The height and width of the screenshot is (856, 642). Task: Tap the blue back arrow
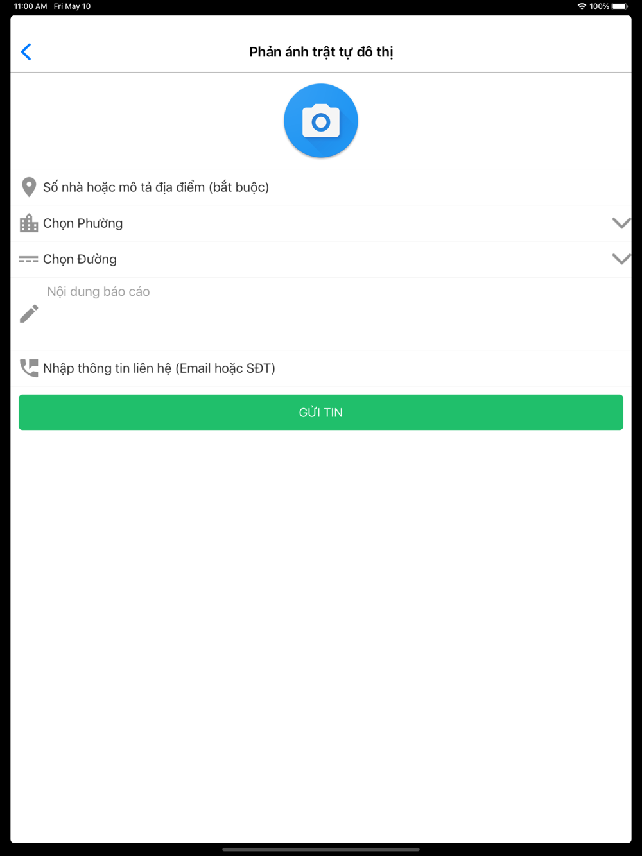pos(26,52)
